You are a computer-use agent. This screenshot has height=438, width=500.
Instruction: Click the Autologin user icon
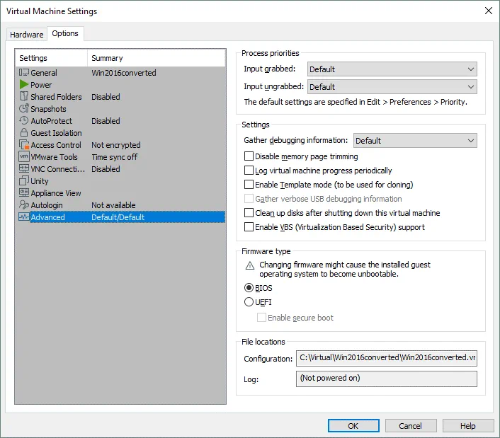[24, 205]
